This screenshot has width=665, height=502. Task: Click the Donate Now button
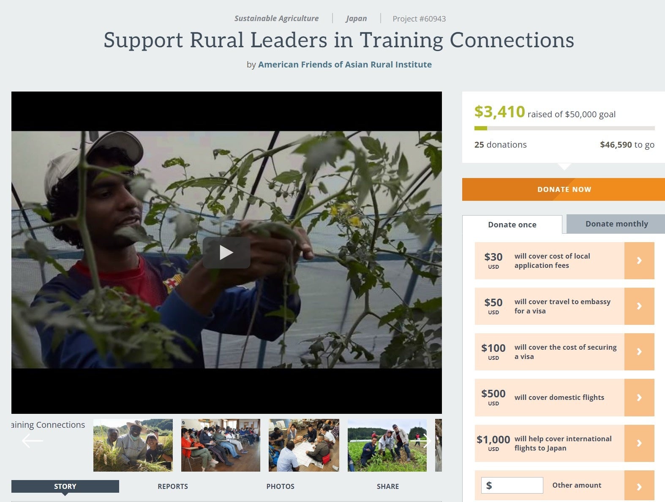click(564, 189)
